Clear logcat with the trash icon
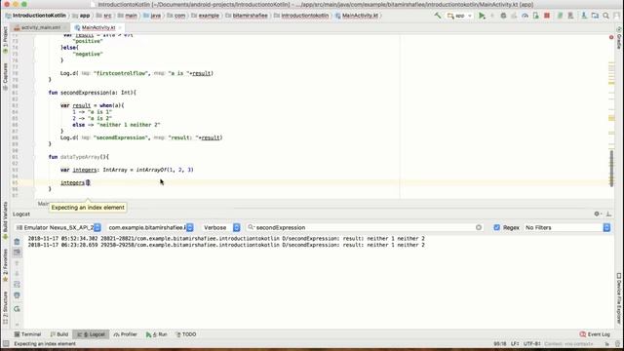This screenshot has height=351, width=624. (17, 242)
